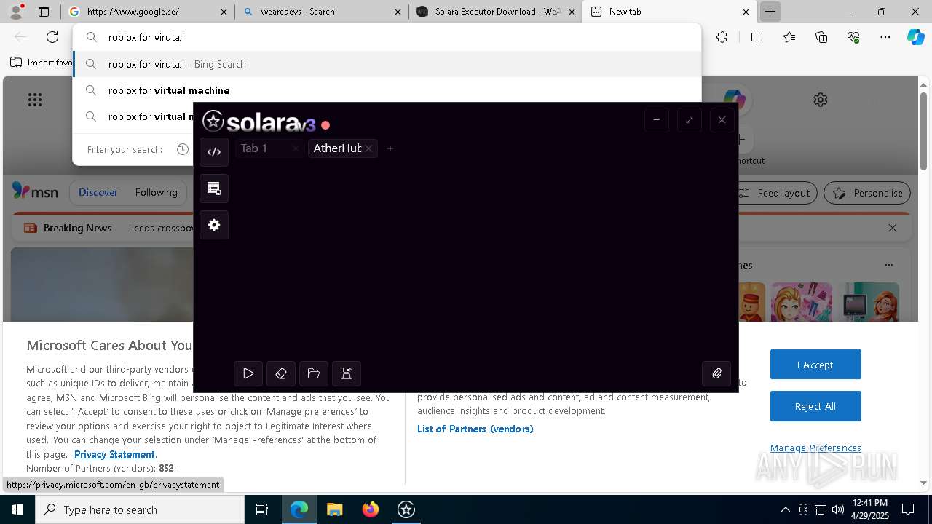This screenshot has width=932, height=524.
Task: Toggle Edge split screen view
Action: 757,37
